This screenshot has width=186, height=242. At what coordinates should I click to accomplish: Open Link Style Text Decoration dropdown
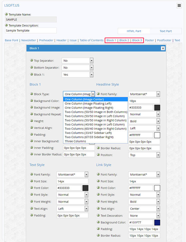click(144, 215)
